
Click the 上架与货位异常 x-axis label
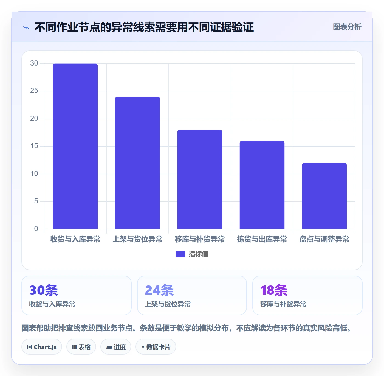(x=137, y=239)
